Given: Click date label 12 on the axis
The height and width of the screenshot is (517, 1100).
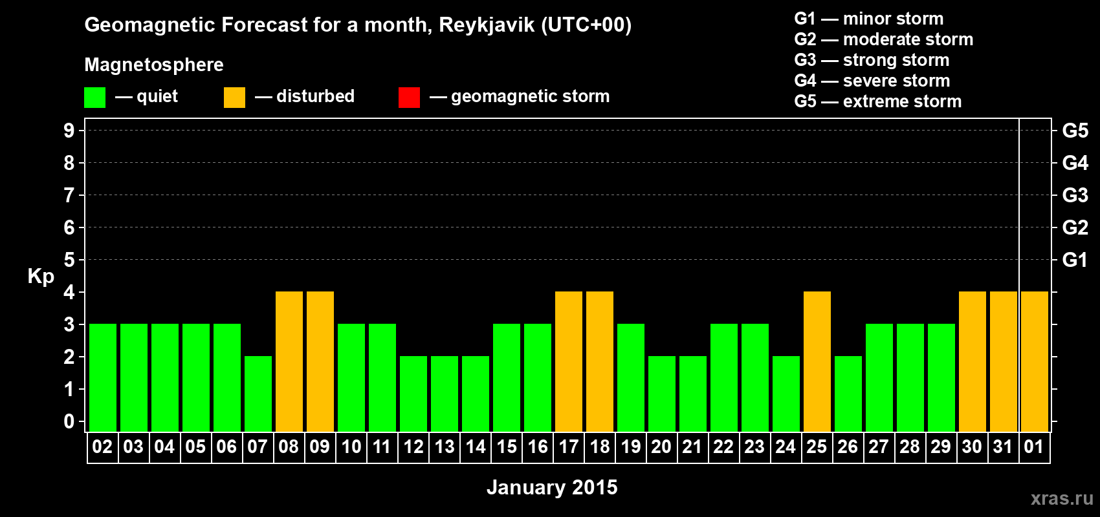Looking at the screenshot, I should click(x=413, y=447).
